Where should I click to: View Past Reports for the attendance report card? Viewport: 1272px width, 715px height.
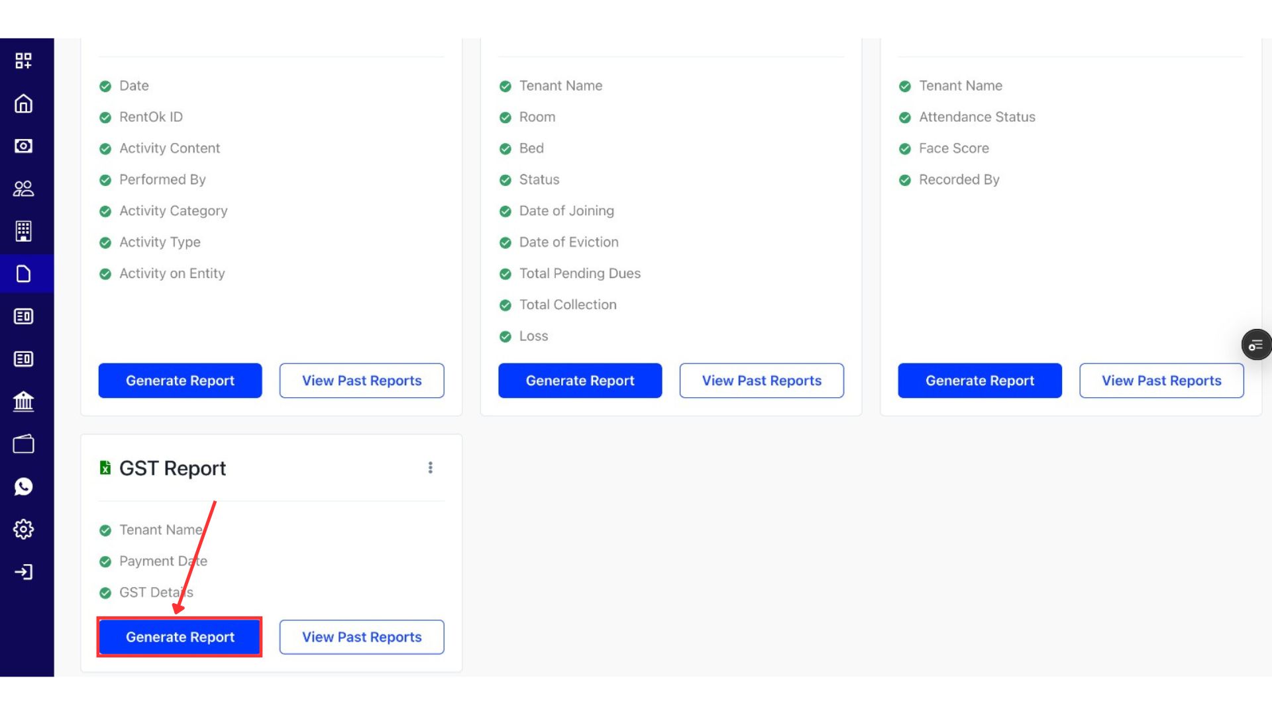1161,381
